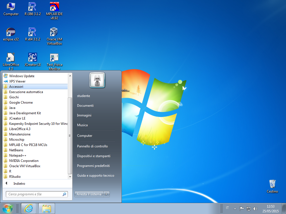Open the eclipse x32 desktop icon
The image size is (286, 214).
pos(11,32)
